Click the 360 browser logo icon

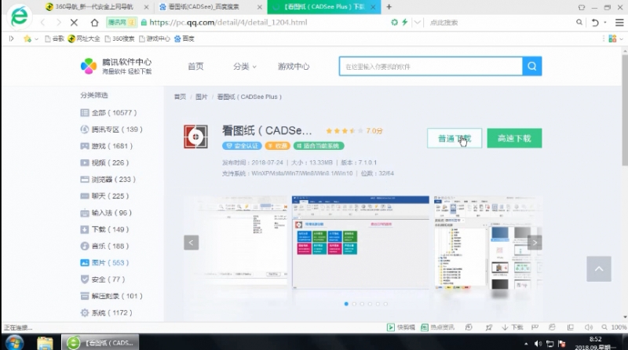[x=19, y=16]
